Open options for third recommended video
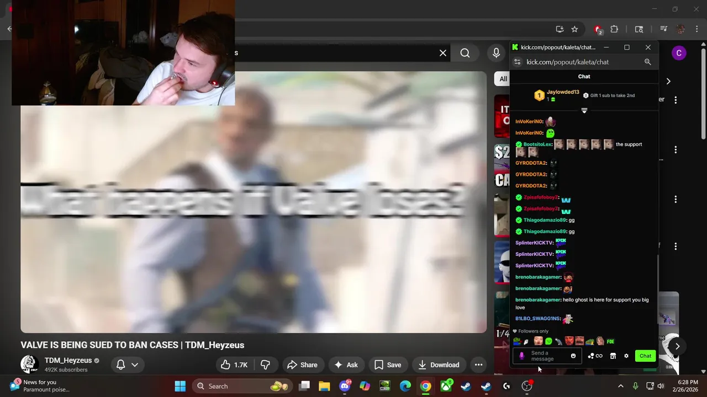707x397 pixels. (x=676, y=199)
